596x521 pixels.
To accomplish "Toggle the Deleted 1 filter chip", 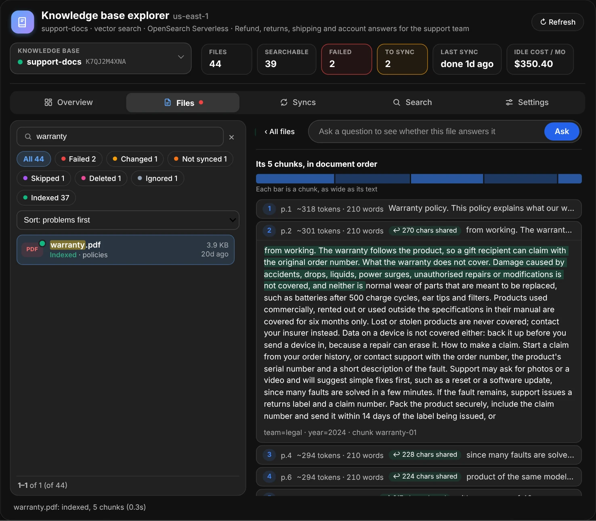I will tap(101, 179).
